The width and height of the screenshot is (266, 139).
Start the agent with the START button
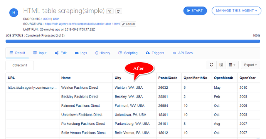(x=195, y=11)
